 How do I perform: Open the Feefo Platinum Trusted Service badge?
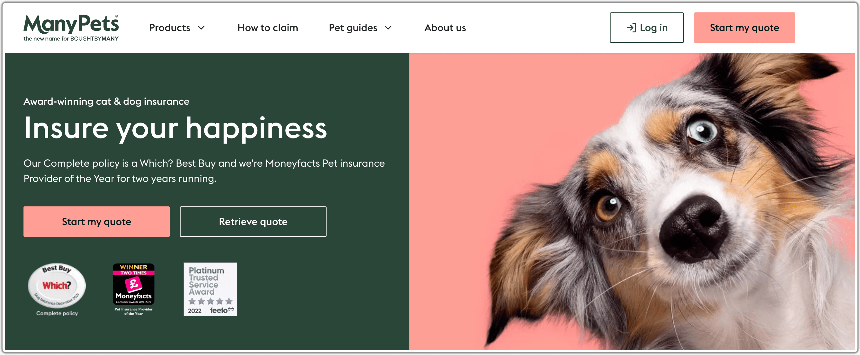[x=210, y=289]
